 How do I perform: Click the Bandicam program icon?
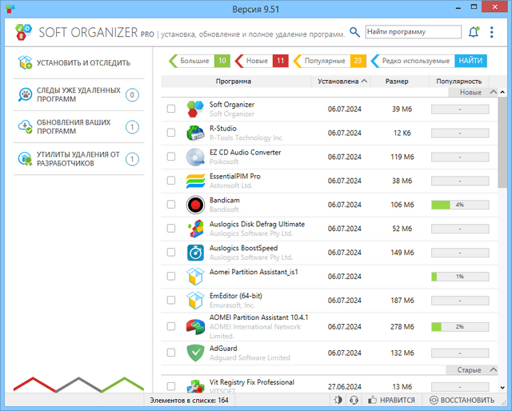coord(195,205)
